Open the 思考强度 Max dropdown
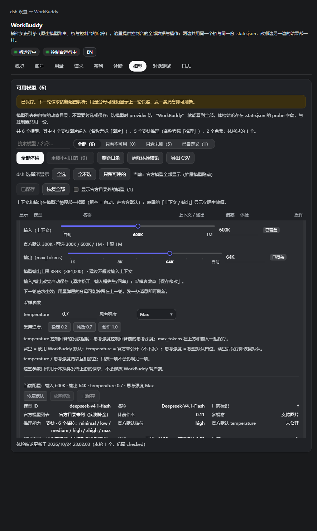This screenshot has height=531, width=317. click(157, 314)
